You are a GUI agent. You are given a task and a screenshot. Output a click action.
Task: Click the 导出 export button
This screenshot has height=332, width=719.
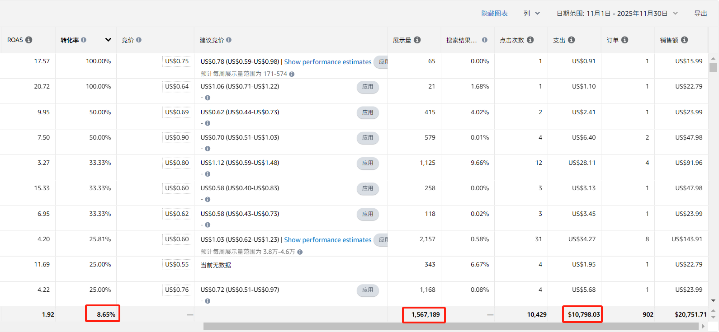click(700, 14)
